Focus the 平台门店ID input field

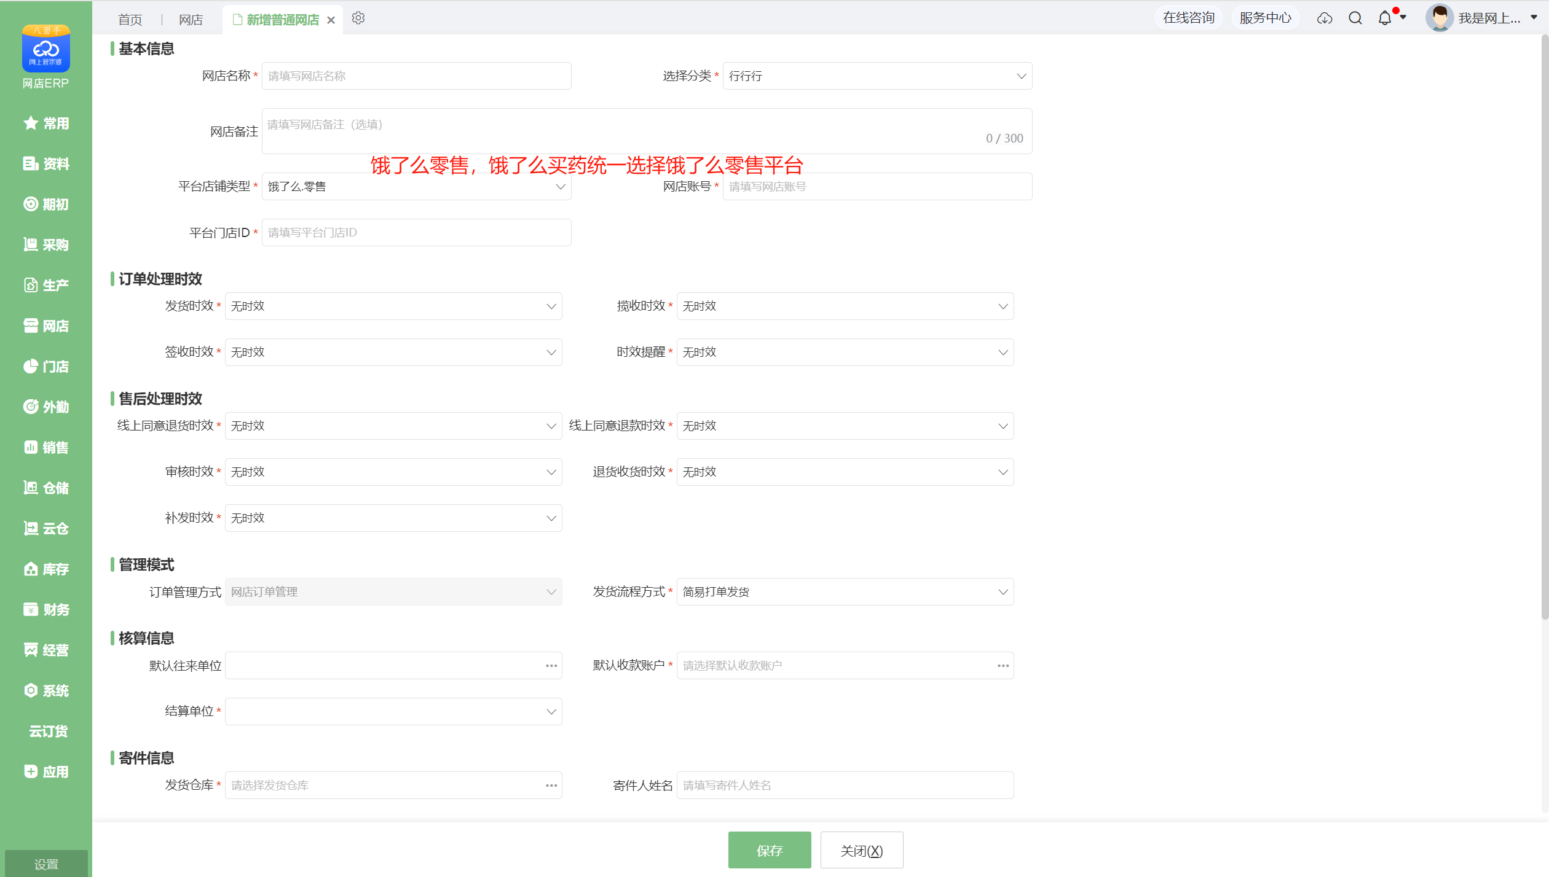416,233
